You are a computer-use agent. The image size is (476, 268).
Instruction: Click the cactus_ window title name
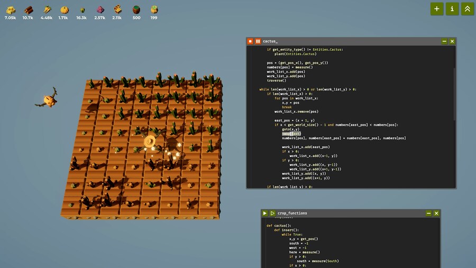[270, 41]
